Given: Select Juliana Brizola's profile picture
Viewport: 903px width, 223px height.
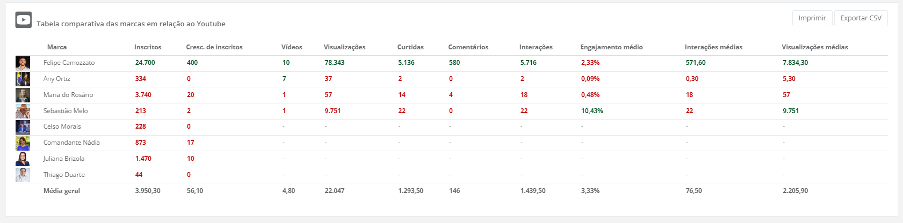Looking at the screenshot, I should click(x=23, y=159).
